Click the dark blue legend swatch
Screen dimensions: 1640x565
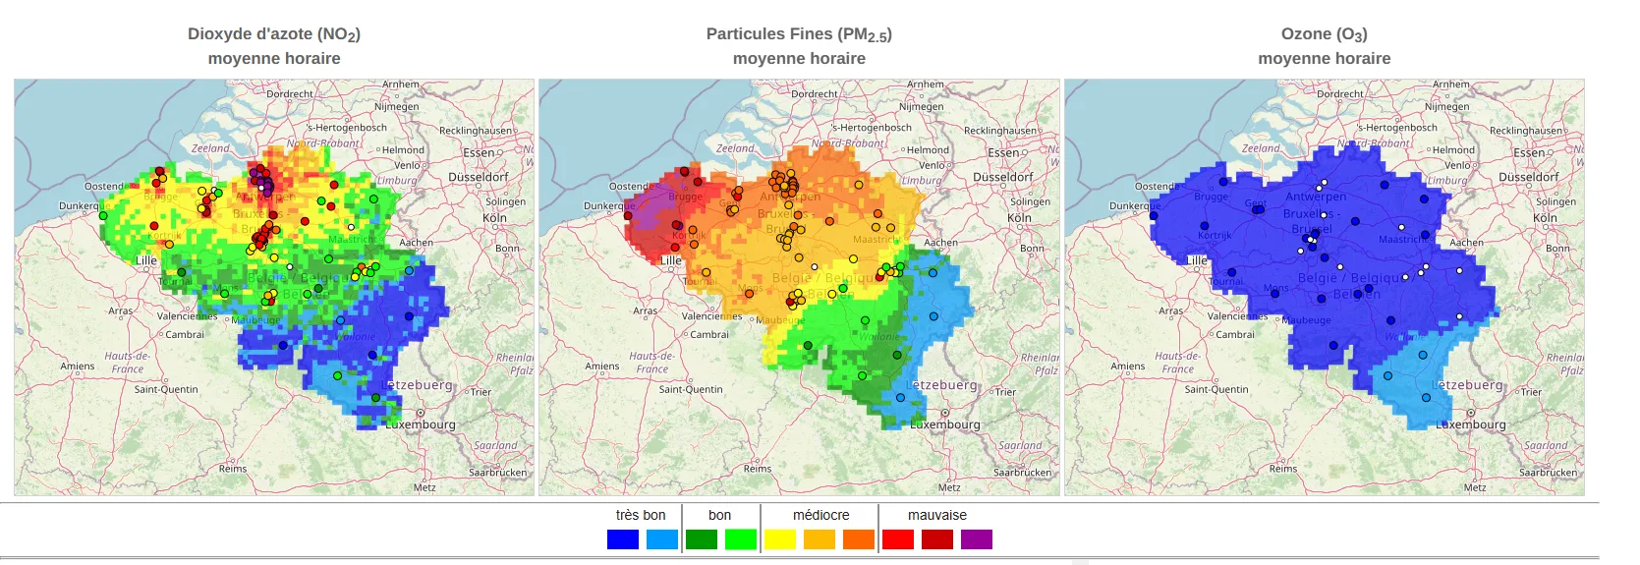[x=622, y=539]
